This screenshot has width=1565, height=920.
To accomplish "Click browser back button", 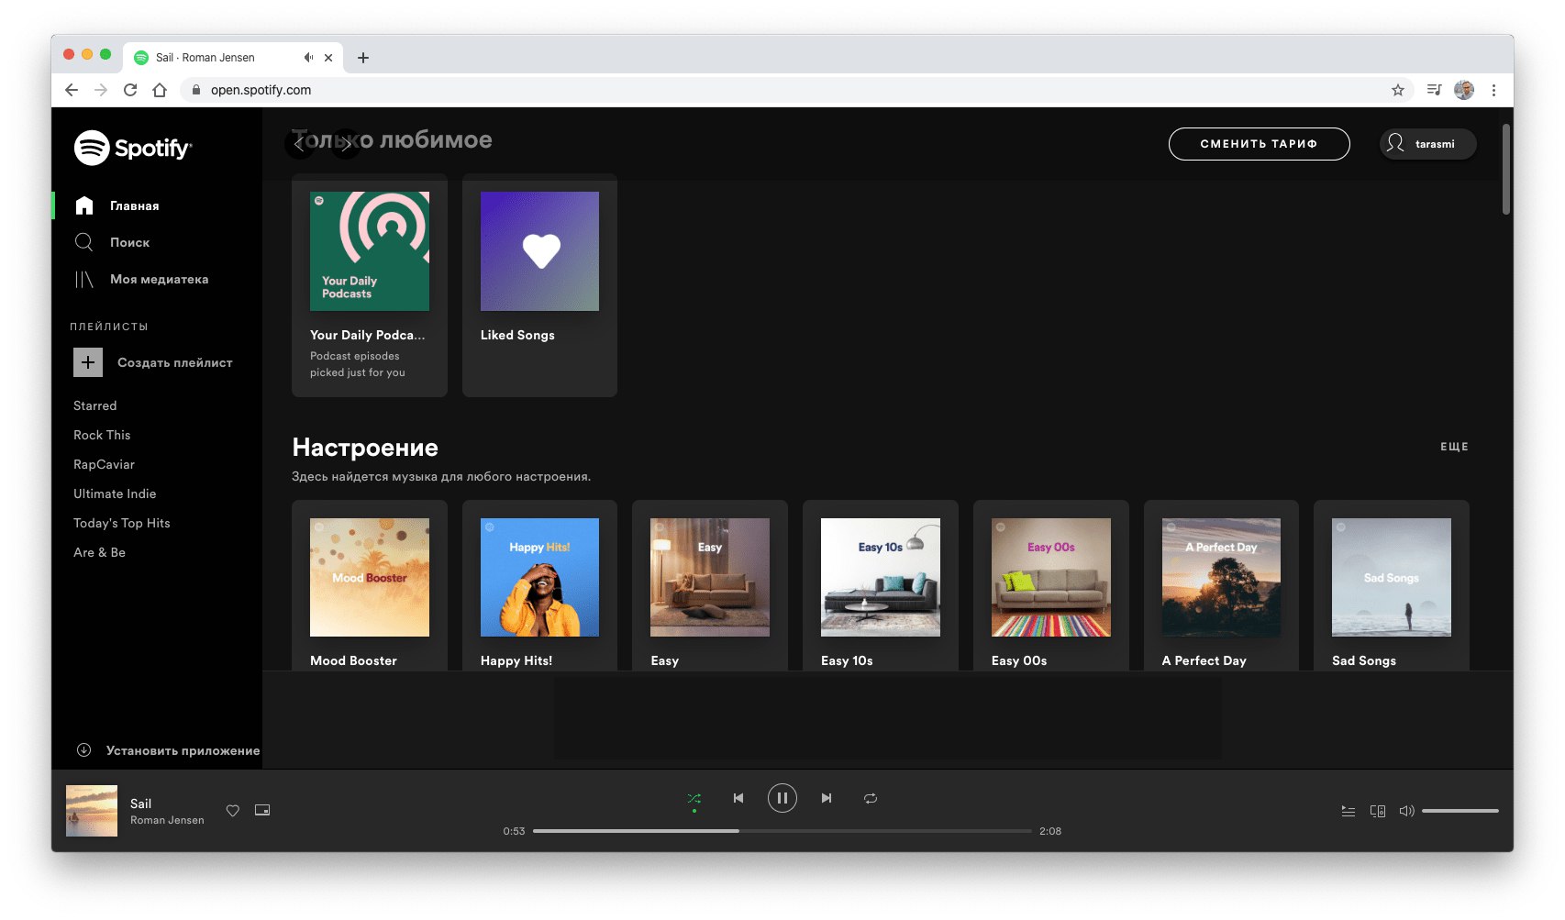I will (x=72, y=90).
